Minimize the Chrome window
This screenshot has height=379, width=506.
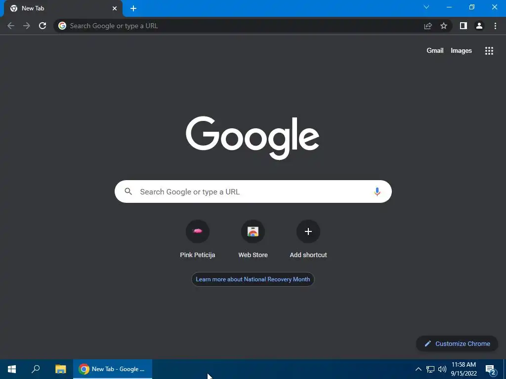pyautogui.click(x=449, y=7)
